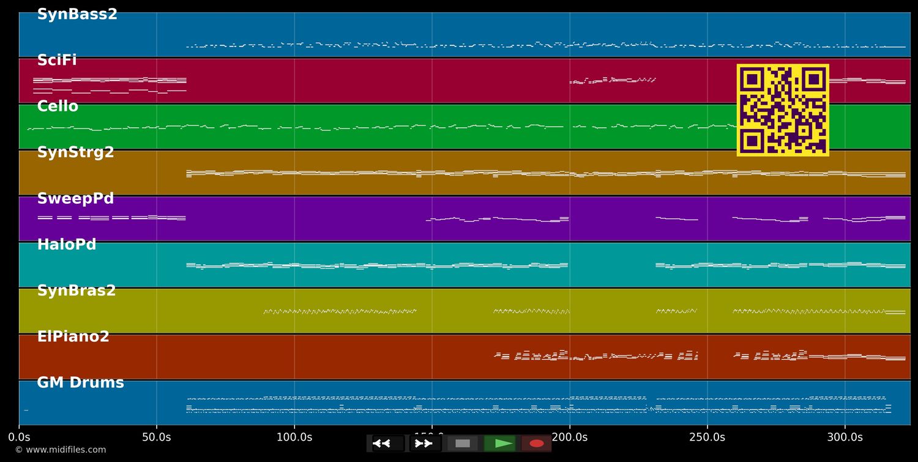Click the fast-forward playback button

tap(425, 444)
